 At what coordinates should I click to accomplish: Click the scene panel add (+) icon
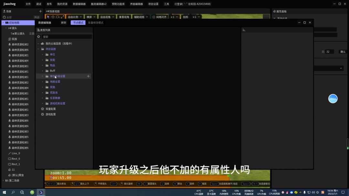40,11
